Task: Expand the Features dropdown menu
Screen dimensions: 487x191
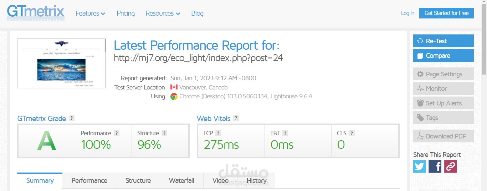Action: [x=90, y=13]
